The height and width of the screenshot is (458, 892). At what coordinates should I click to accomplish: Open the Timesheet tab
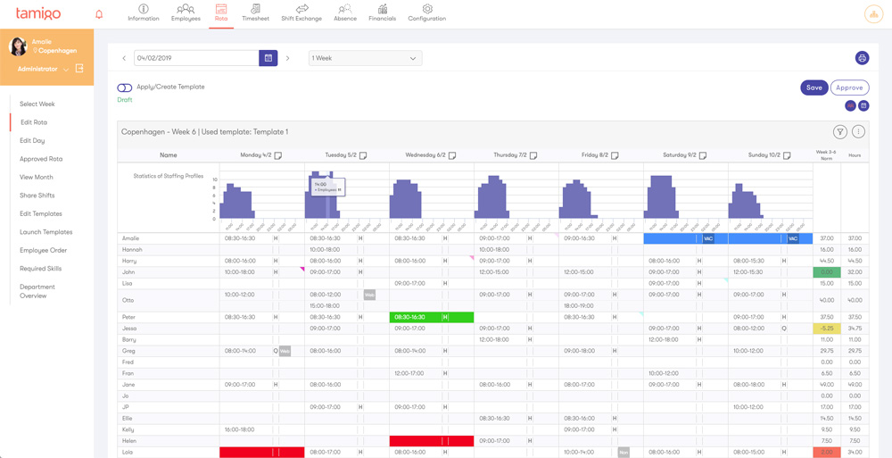tap(255, 12)
